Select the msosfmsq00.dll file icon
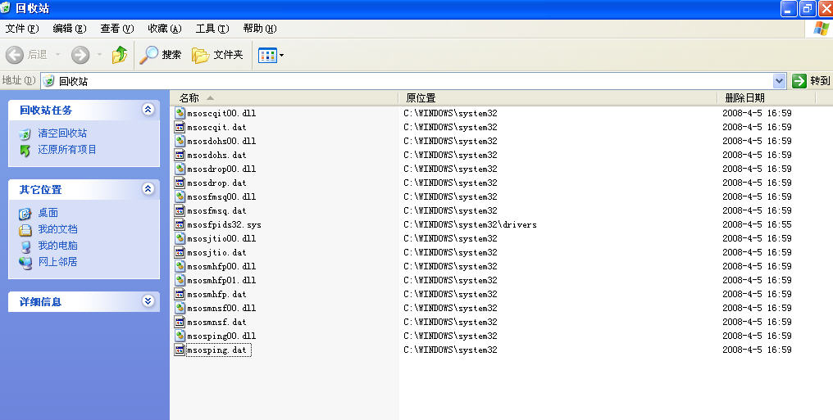833x420 pixels. pyautogui.click(x=180, y=196)
